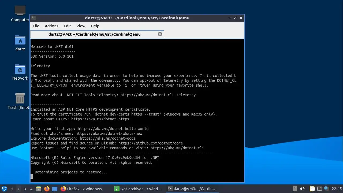
Task: Open the network connection tray icon
Action: (x=319, y=189)
